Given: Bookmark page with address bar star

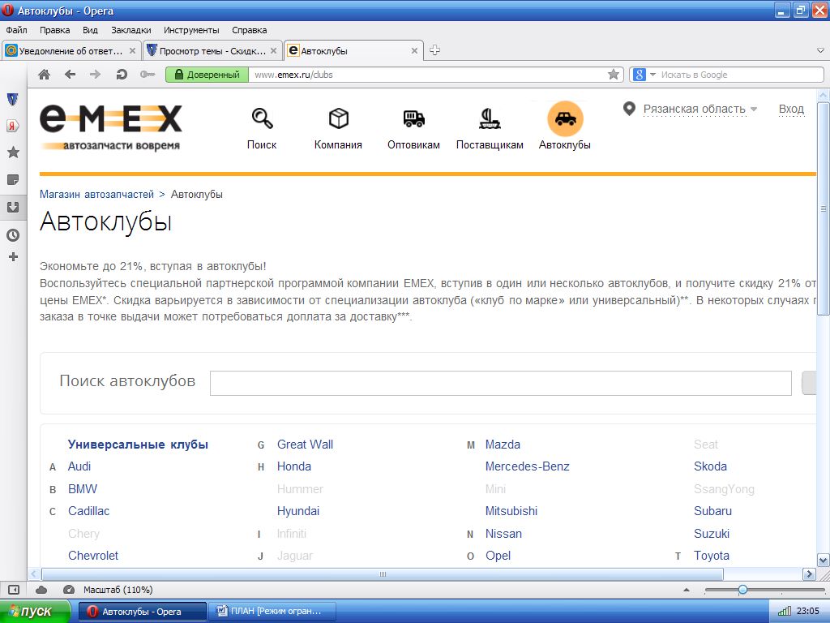Looking at the screenshot, I should (614, 75).
